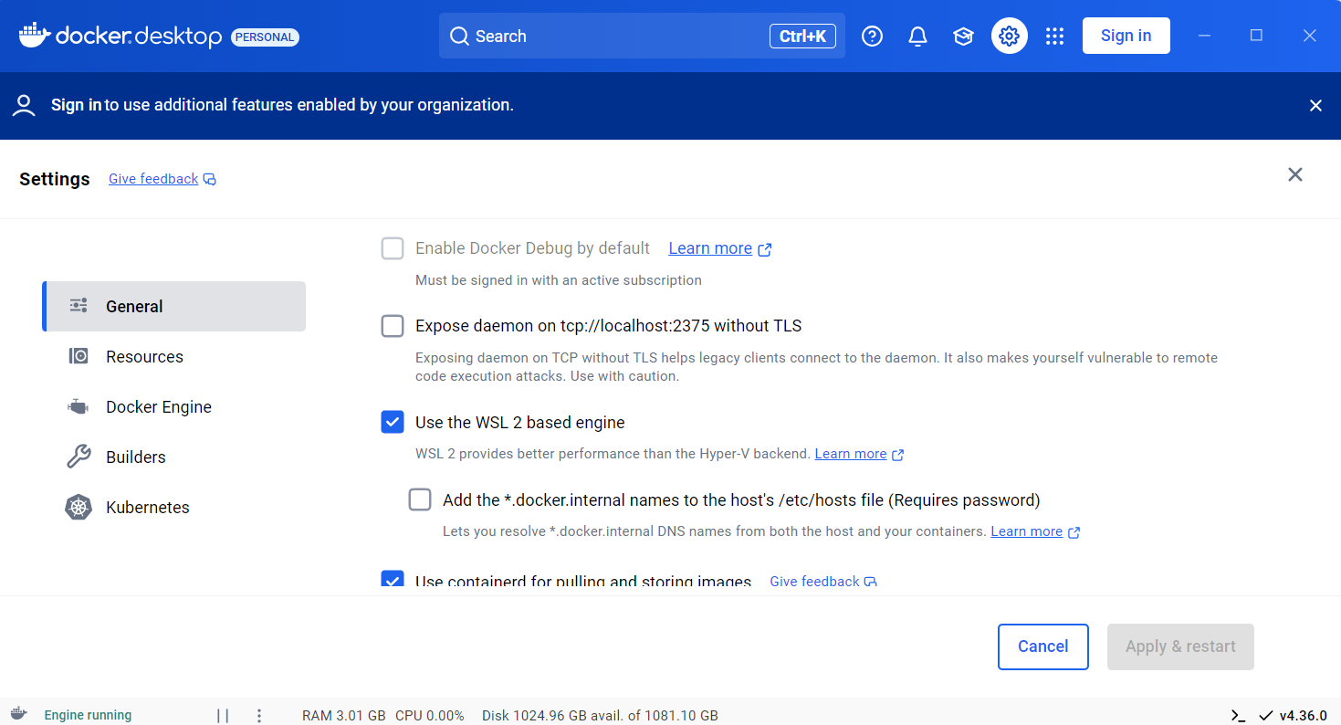
Task: Click the whale icon in the status bar
Action: 18,715
